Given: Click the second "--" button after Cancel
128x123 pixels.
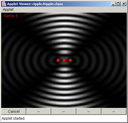Looking at the screenshot, I should [x=64, y=111].
